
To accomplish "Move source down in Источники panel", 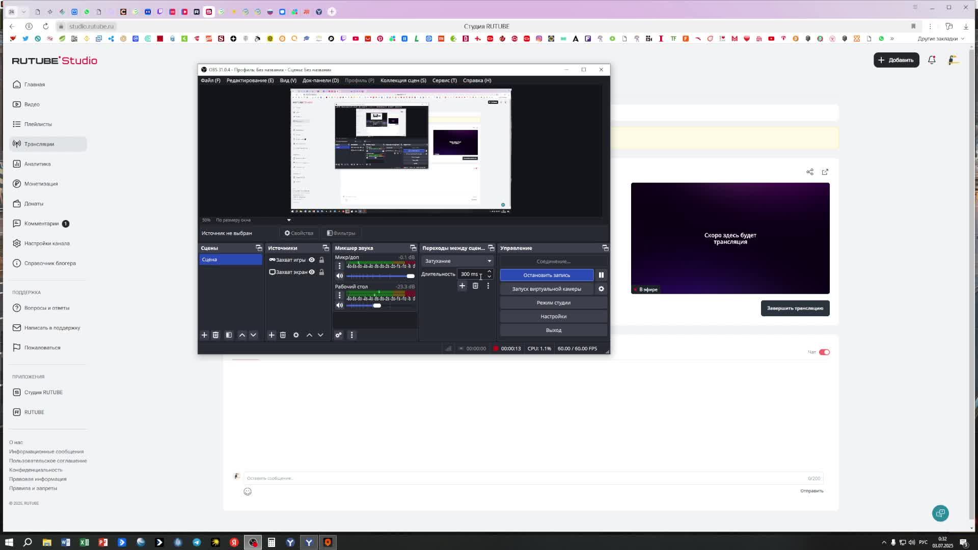I will pyautogui.click(x=320, y=335).
